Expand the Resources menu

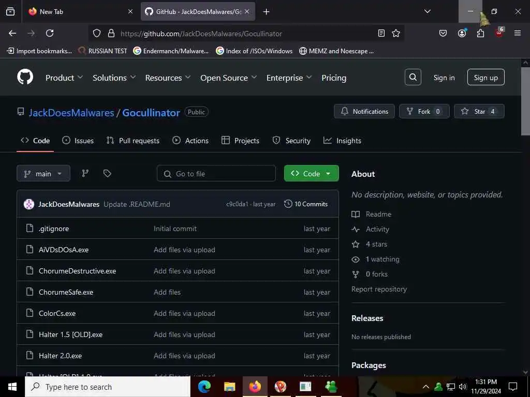(168, 78)
